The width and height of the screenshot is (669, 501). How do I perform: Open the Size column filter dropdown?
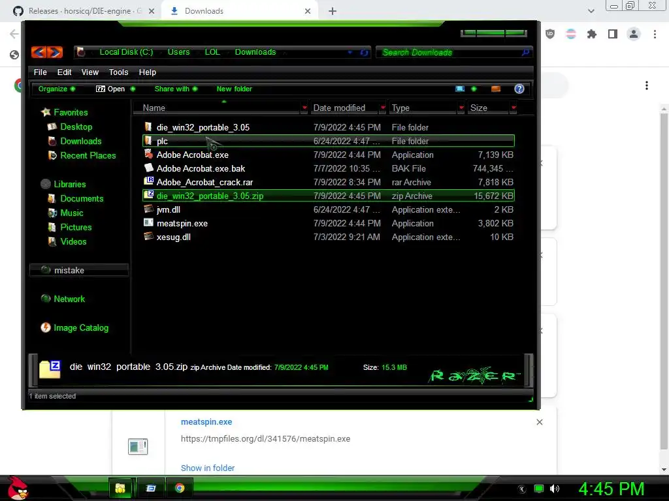514,108
